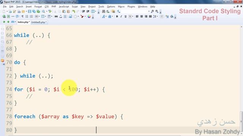This screenshot has width=243, height=136.
Task: Switch to the index.php tab
Action: [24, 22]
